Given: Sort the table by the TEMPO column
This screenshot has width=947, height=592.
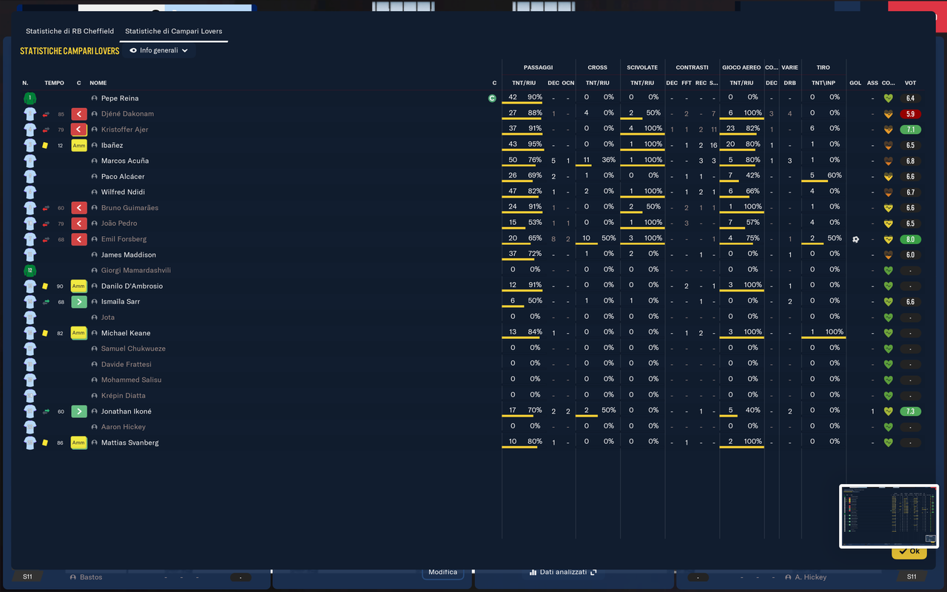Looking at the screenshot, I should point(54,83).
